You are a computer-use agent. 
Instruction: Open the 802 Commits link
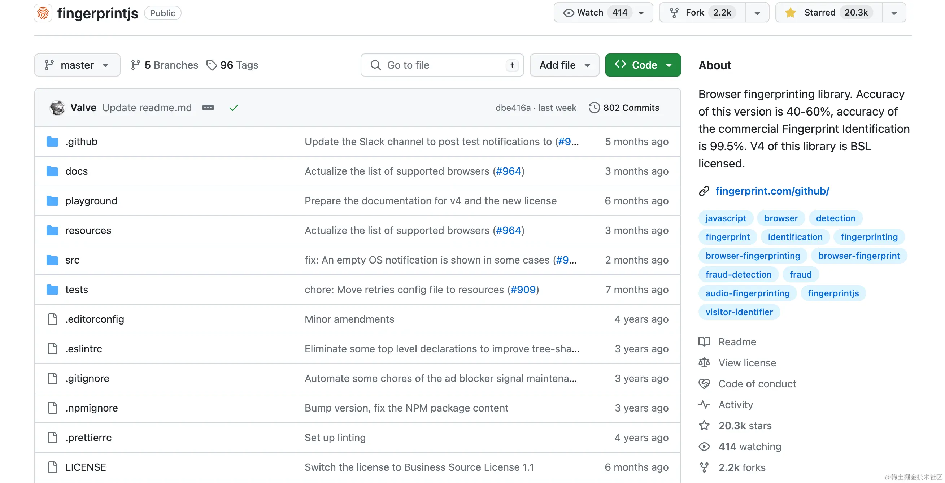[x=624, y=108]
